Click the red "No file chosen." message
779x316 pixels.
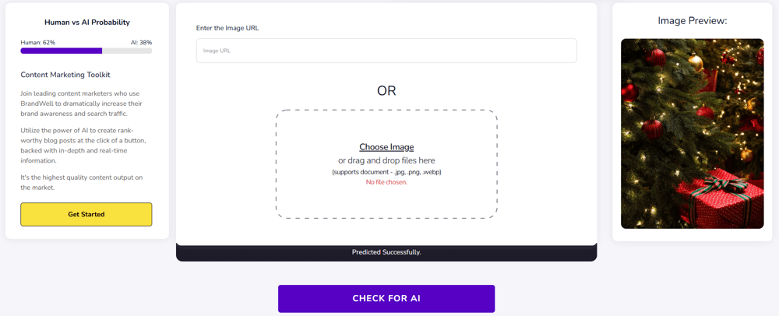386,182
